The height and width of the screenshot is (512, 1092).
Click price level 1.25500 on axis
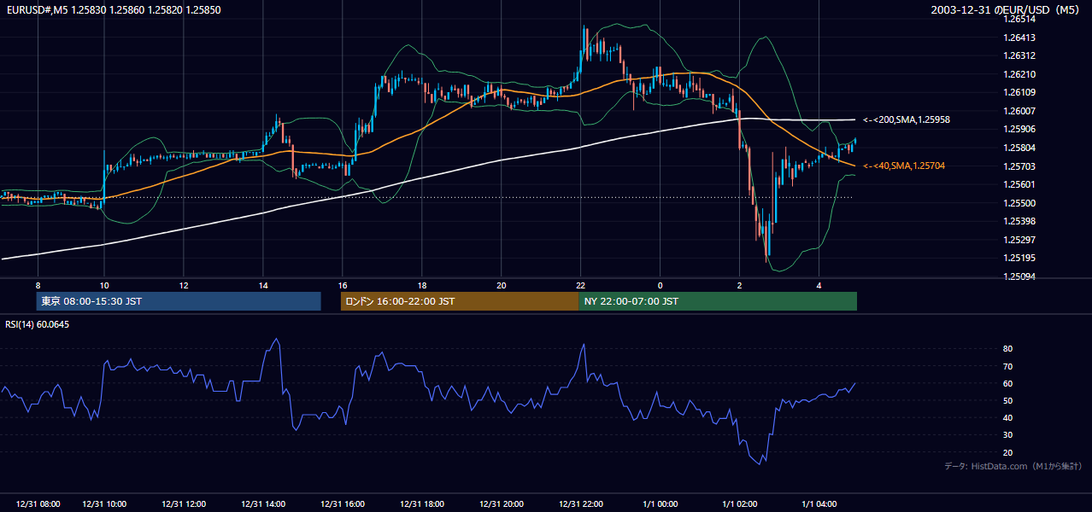(x=1019, y=203)
